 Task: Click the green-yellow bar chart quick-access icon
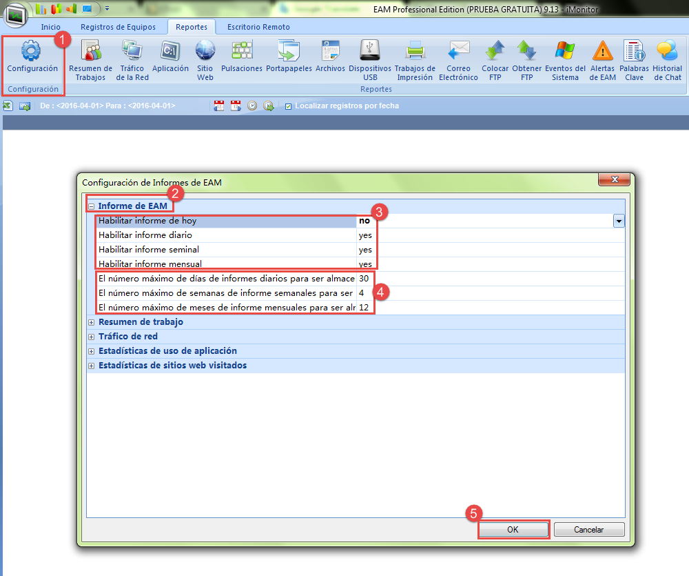pyautogui.click(x=41, y=9)
